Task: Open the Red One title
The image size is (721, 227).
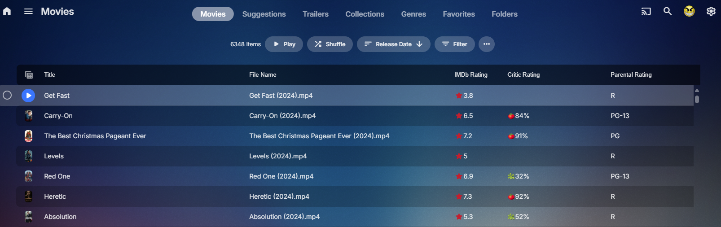Action: coord(57,176)
